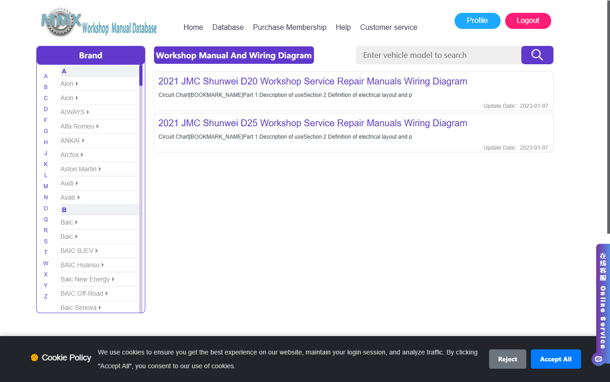
Task: Click the magnifying glass search icon
Action: pyautogui.click(x=537, y=55)
